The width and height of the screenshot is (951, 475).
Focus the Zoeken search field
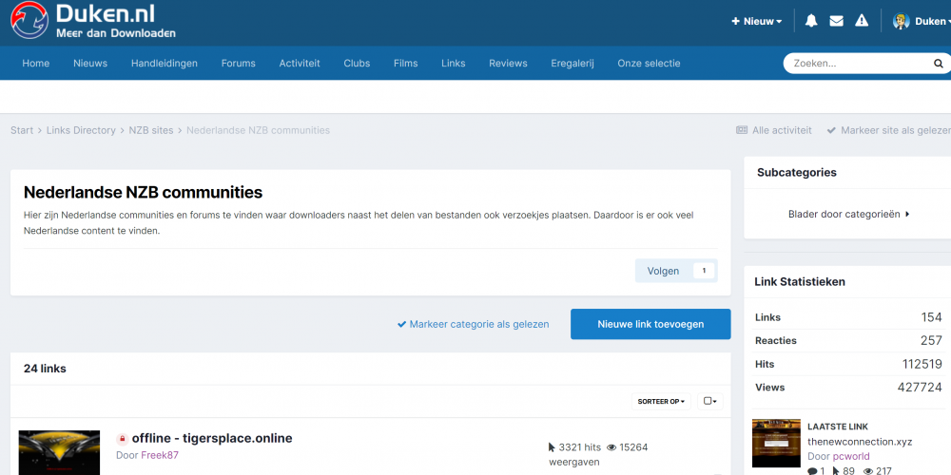[x=856, y=64]
